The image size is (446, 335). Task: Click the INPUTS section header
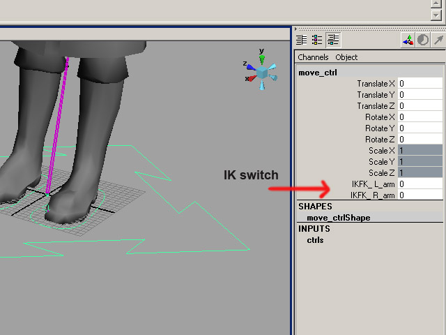pyautogui.click(x=314, y=229)
